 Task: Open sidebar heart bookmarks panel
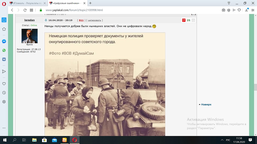pos(4,84)
